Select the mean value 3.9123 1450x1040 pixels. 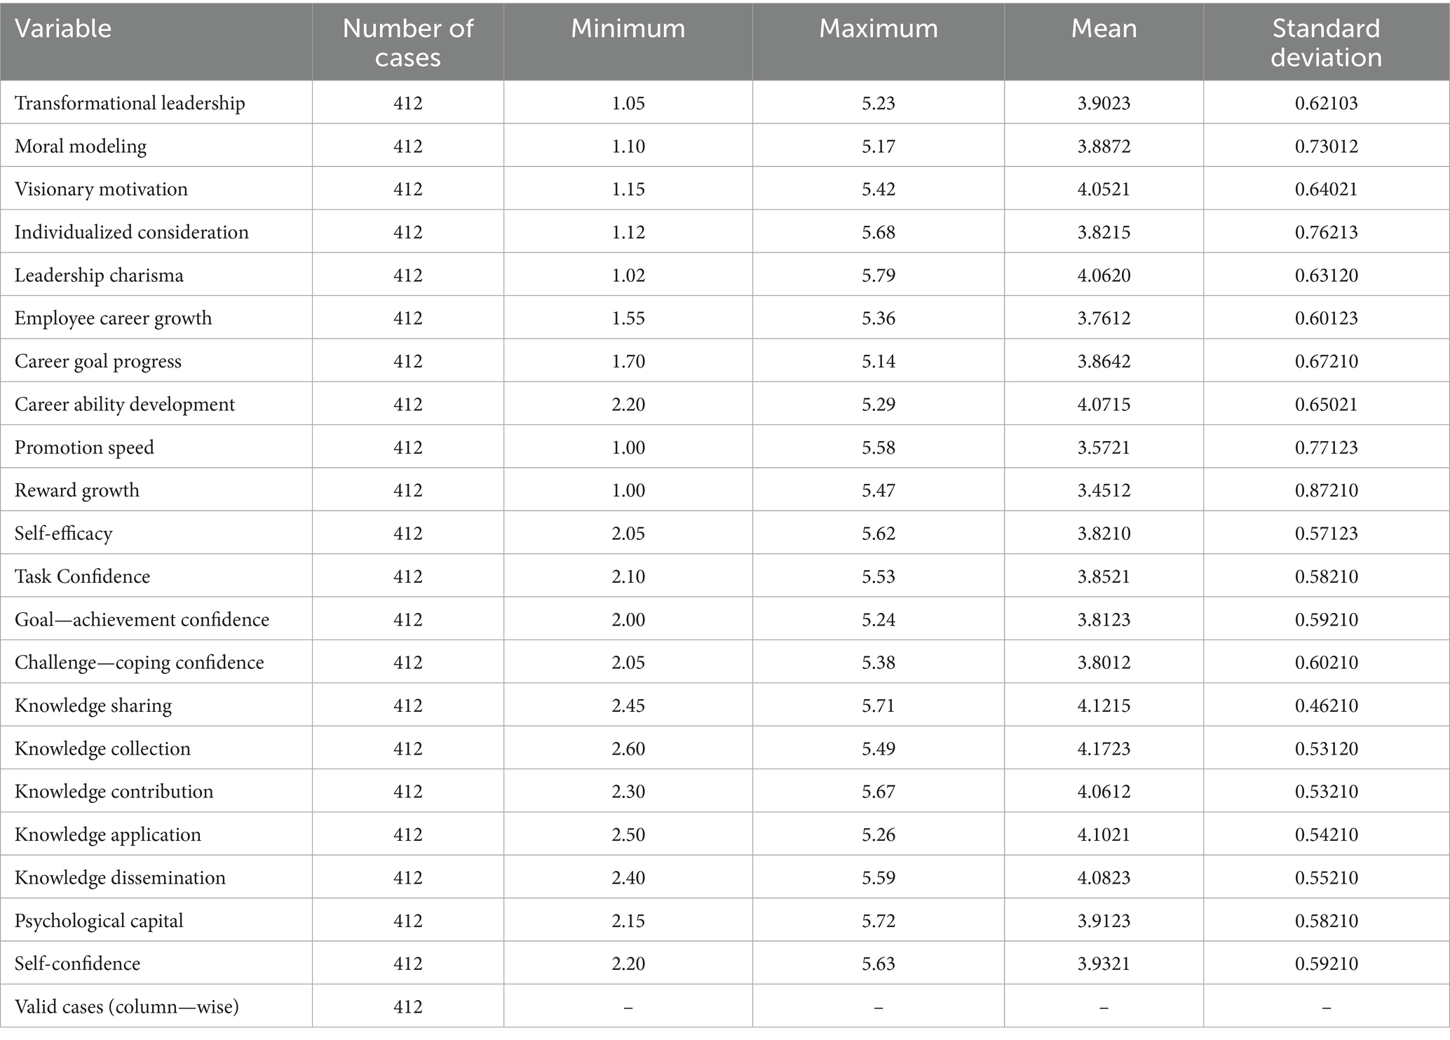(1104, 921)
